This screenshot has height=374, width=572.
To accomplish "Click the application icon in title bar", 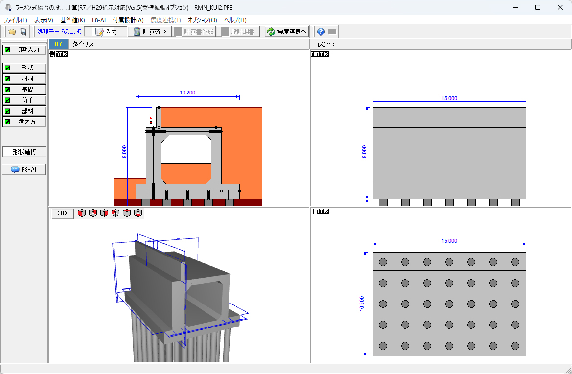I will (9, 8).
